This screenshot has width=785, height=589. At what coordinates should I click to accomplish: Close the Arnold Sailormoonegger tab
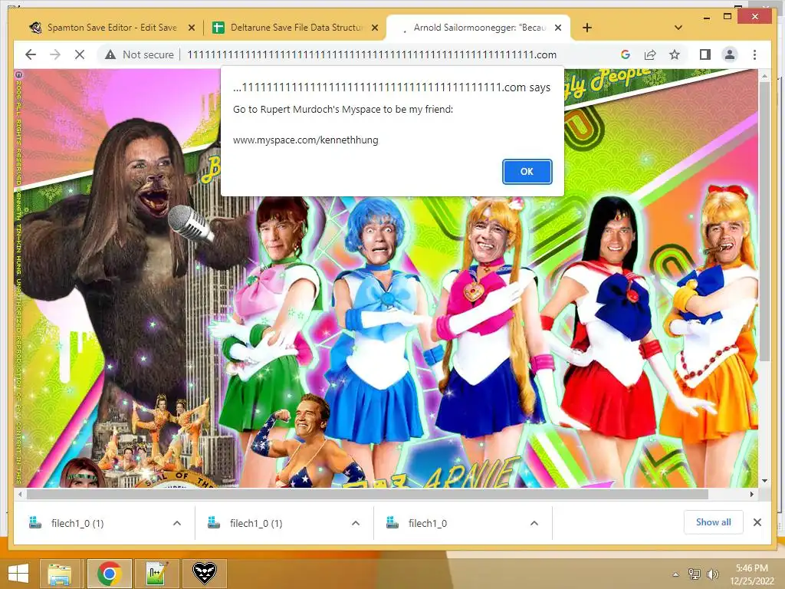(x=558, y=28)
